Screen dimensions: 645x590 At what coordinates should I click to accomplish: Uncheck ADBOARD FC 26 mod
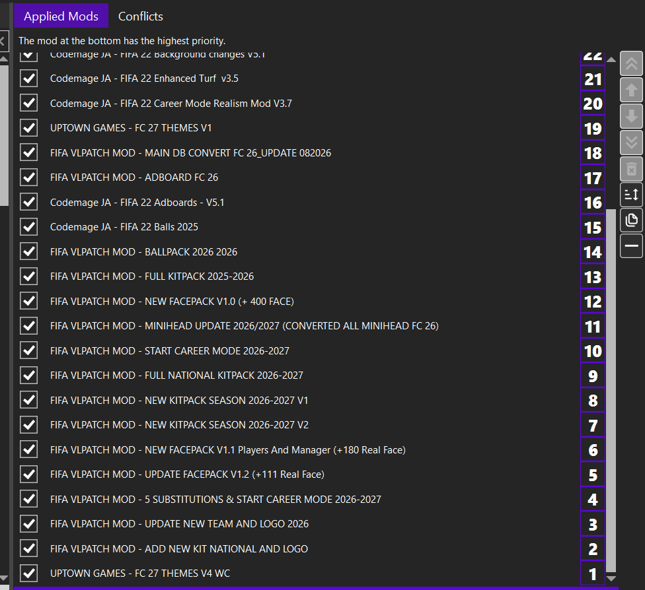[x=29, y=178]
